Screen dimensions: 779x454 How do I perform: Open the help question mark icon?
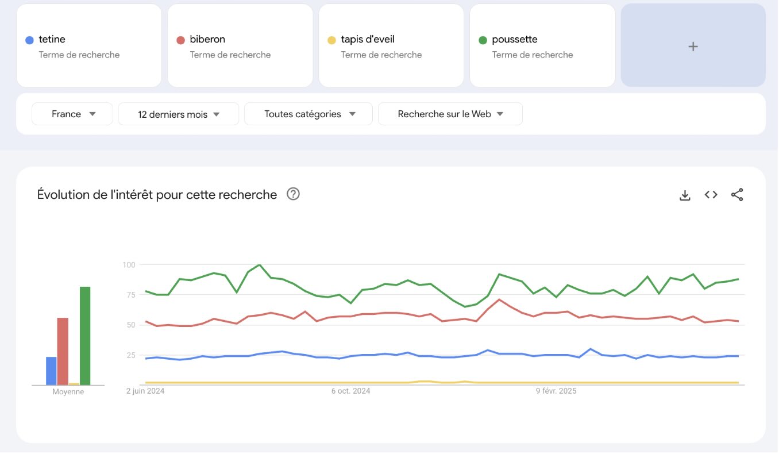coord(293,194)
